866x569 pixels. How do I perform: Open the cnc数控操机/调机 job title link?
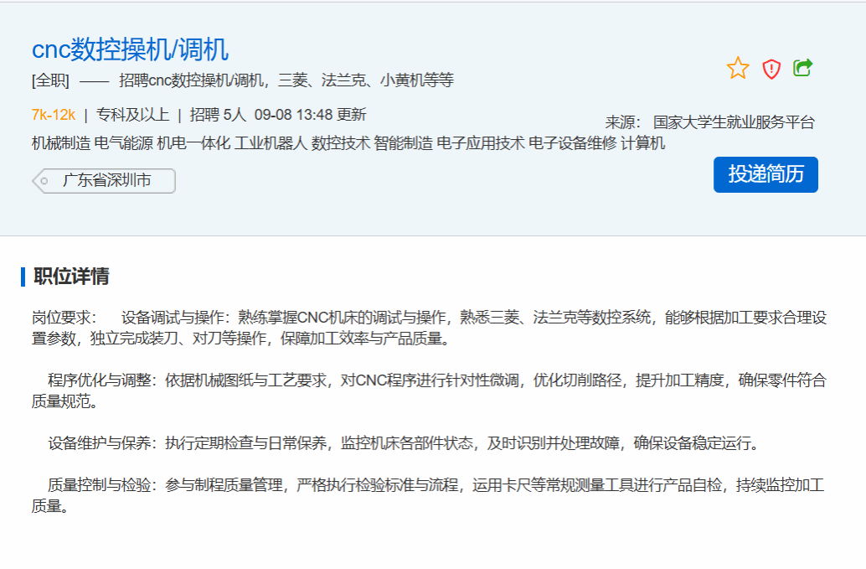[130, 49]
